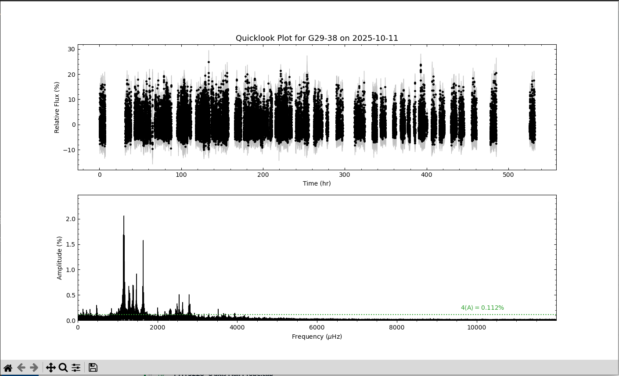619x376 pixels.
Task: Click the Frequency (μHz) axis label
Action: [317, 337]
